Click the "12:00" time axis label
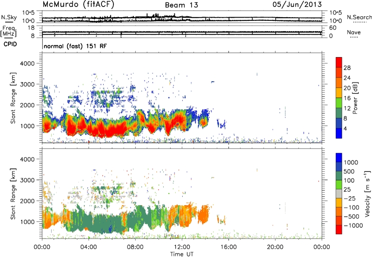The width and height of the screenshot is (372, 257). [182, 247]
